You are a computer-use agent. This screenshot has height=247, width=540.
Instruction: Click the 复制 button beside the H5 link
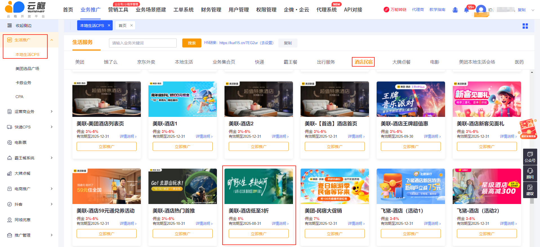click(288, 43)
